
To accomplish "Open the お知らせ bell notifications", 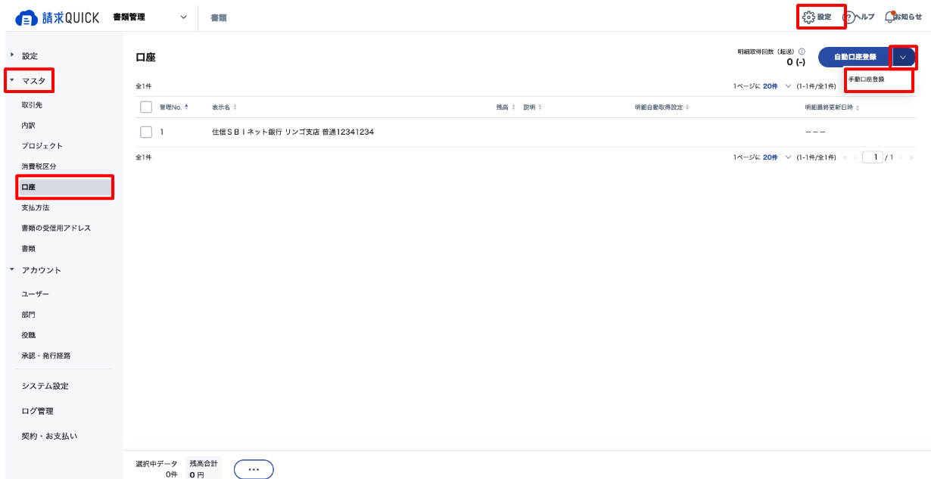I will pos(889,17).
